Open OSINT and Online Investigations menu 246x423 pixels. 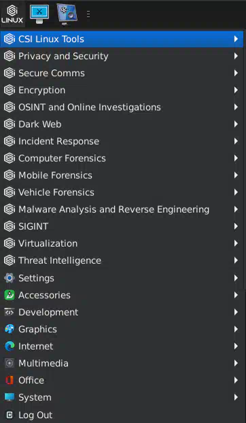coord(122,107)
